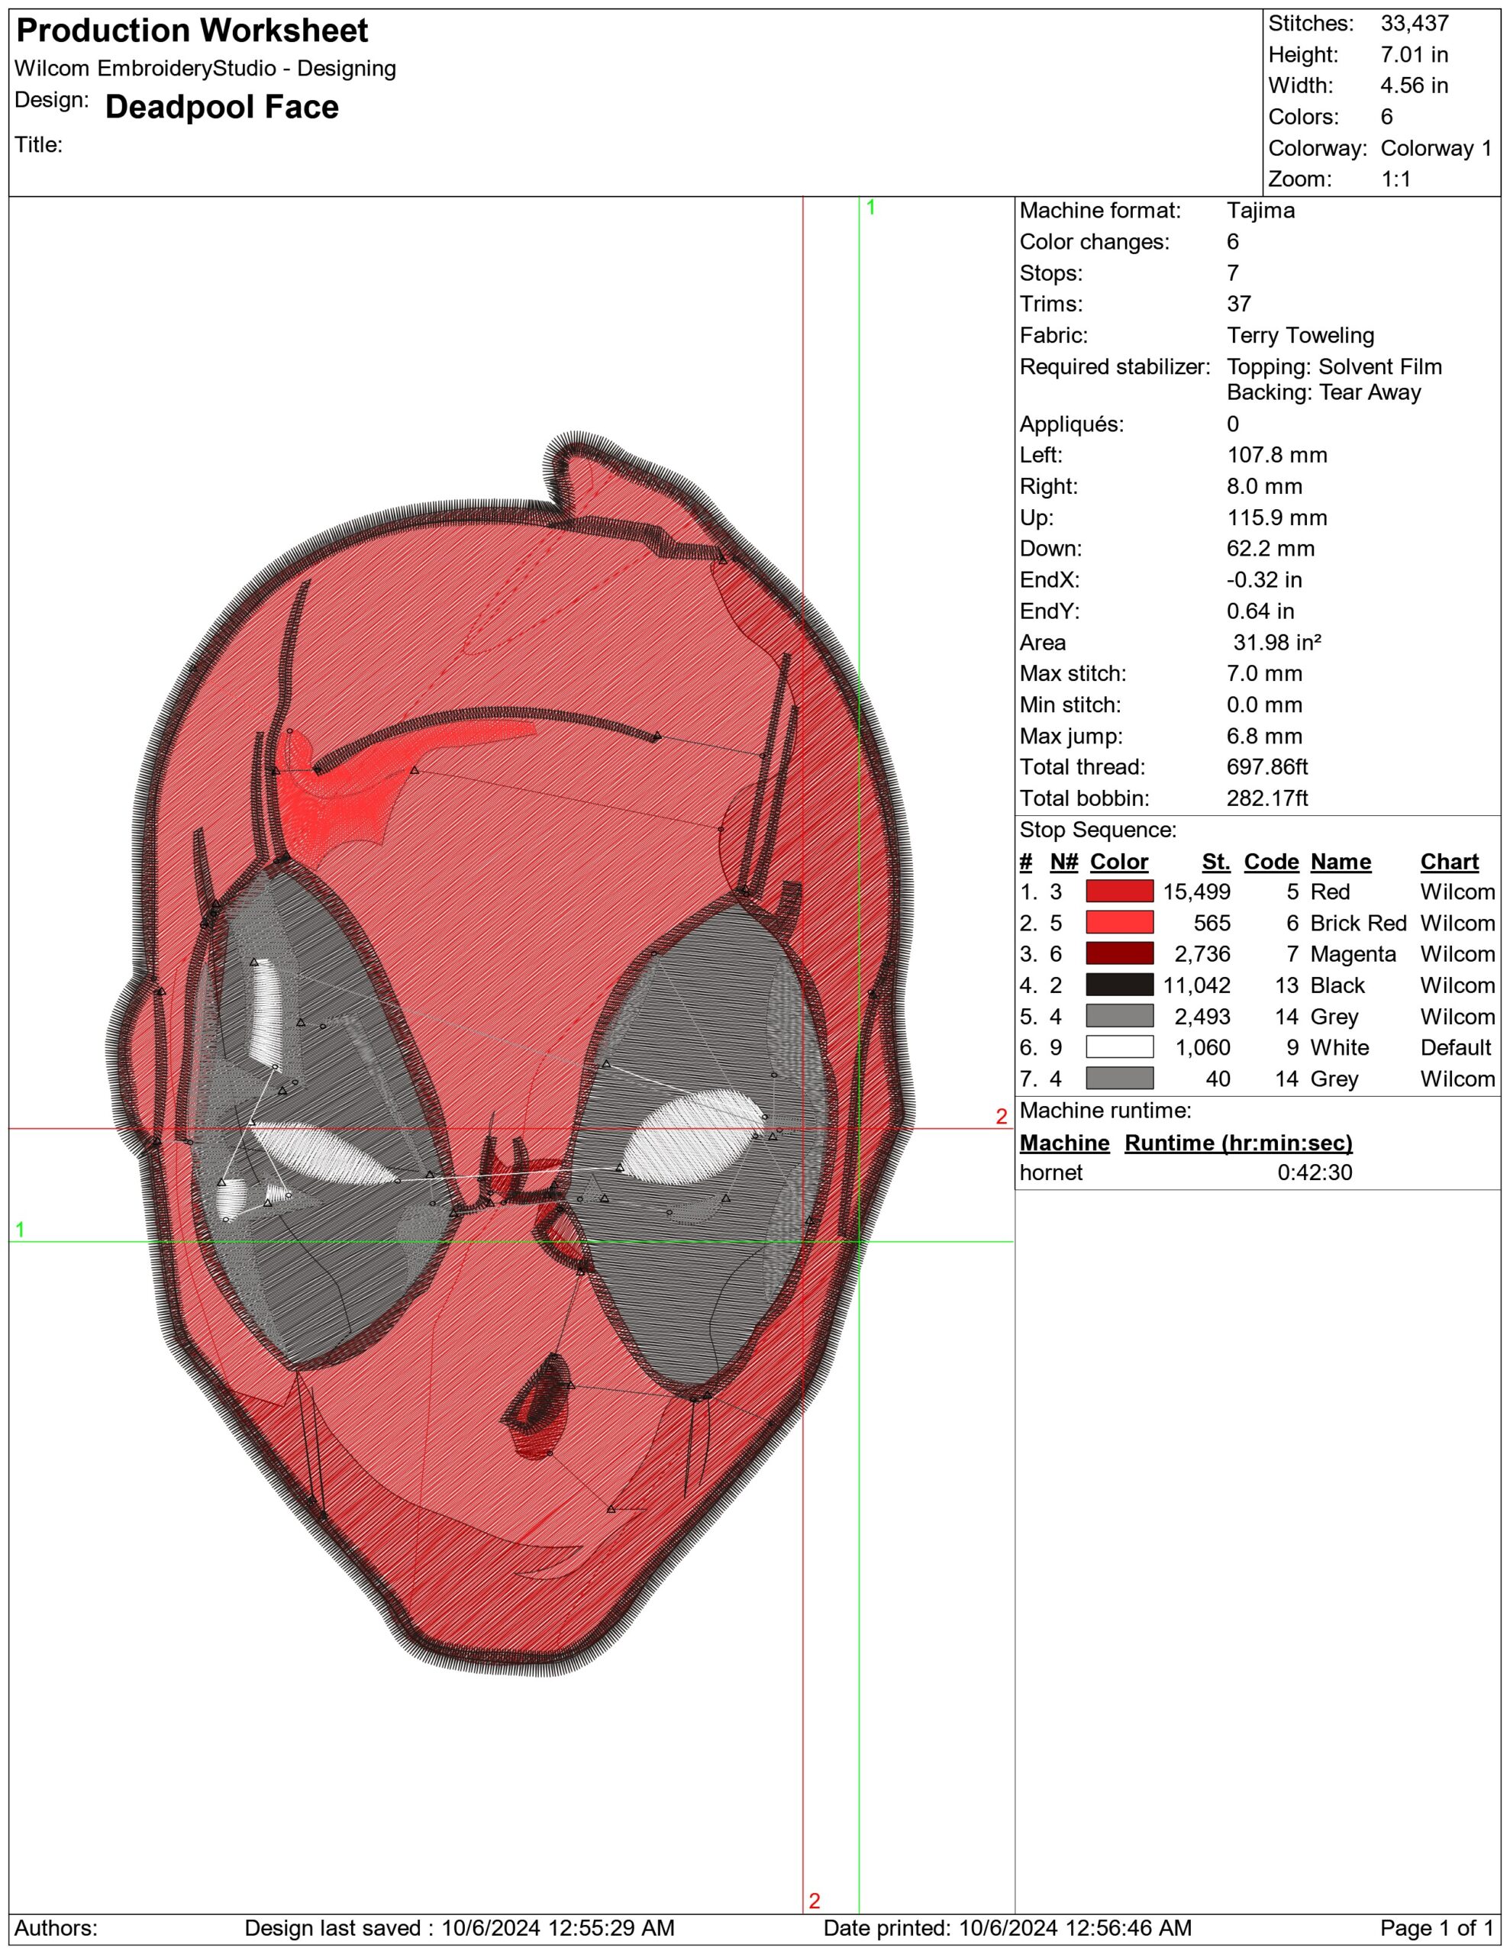This screenshot has height=1954, width=1510.
Task: Click the Left value '107.8 mm'
Action: coord(1276,456)
